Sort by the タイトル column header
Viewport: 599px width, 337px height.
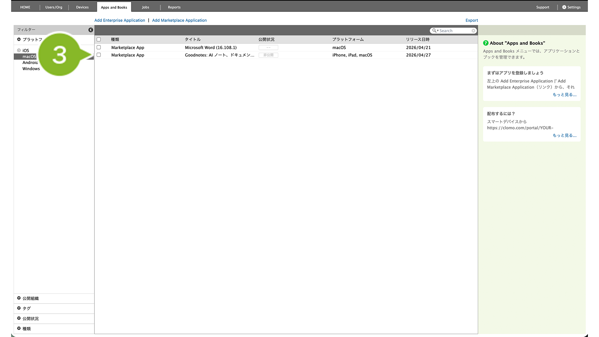point(193,39)
